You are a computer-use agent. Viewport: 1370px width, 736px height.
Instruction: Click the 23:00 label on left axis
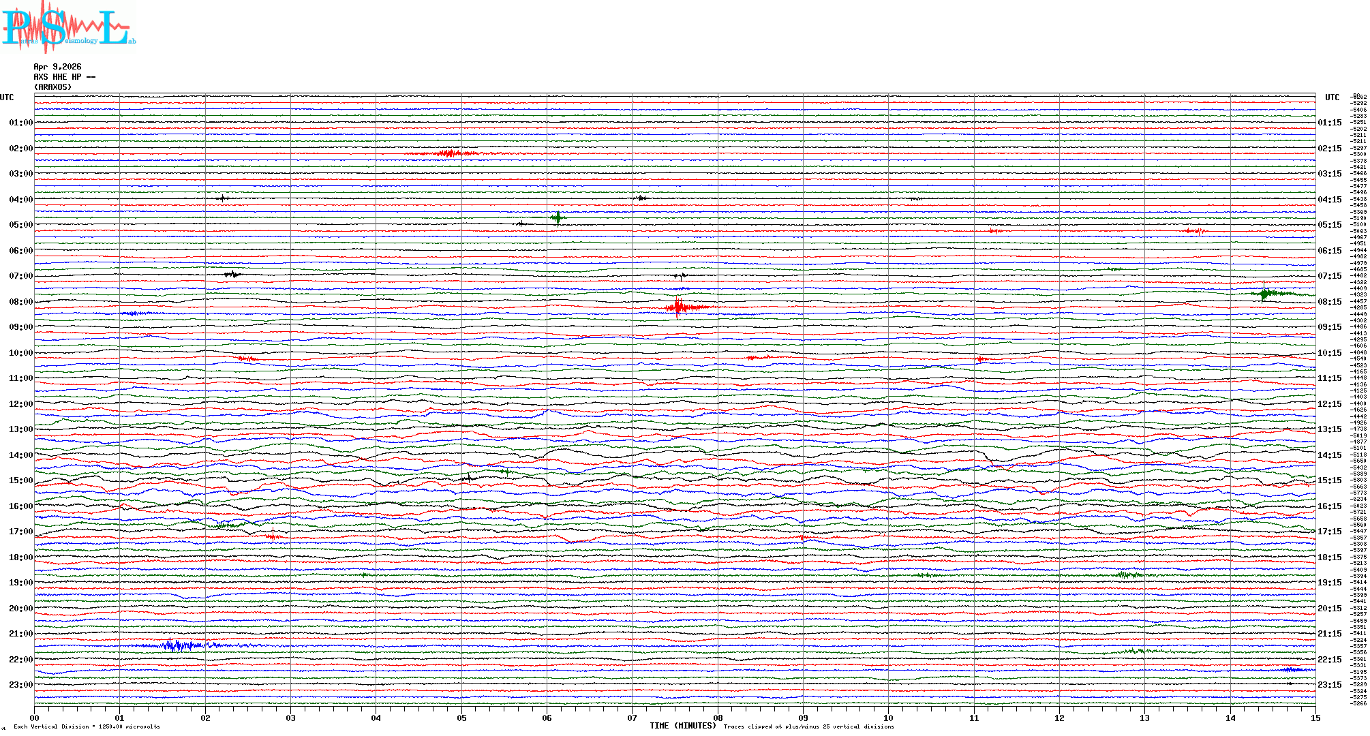[20, 685]
